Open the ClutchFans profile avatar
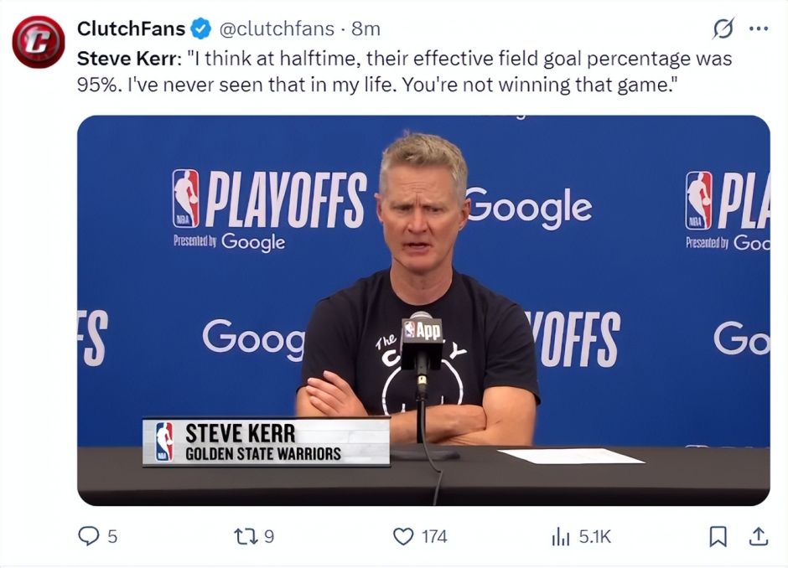This screenshot has width=788, height=568. click(x=39, y=42)
